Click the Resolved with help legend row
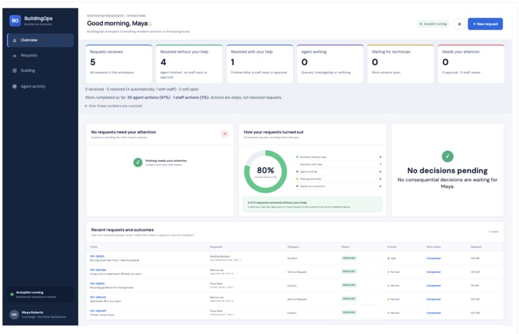 (x=339, y=164)
